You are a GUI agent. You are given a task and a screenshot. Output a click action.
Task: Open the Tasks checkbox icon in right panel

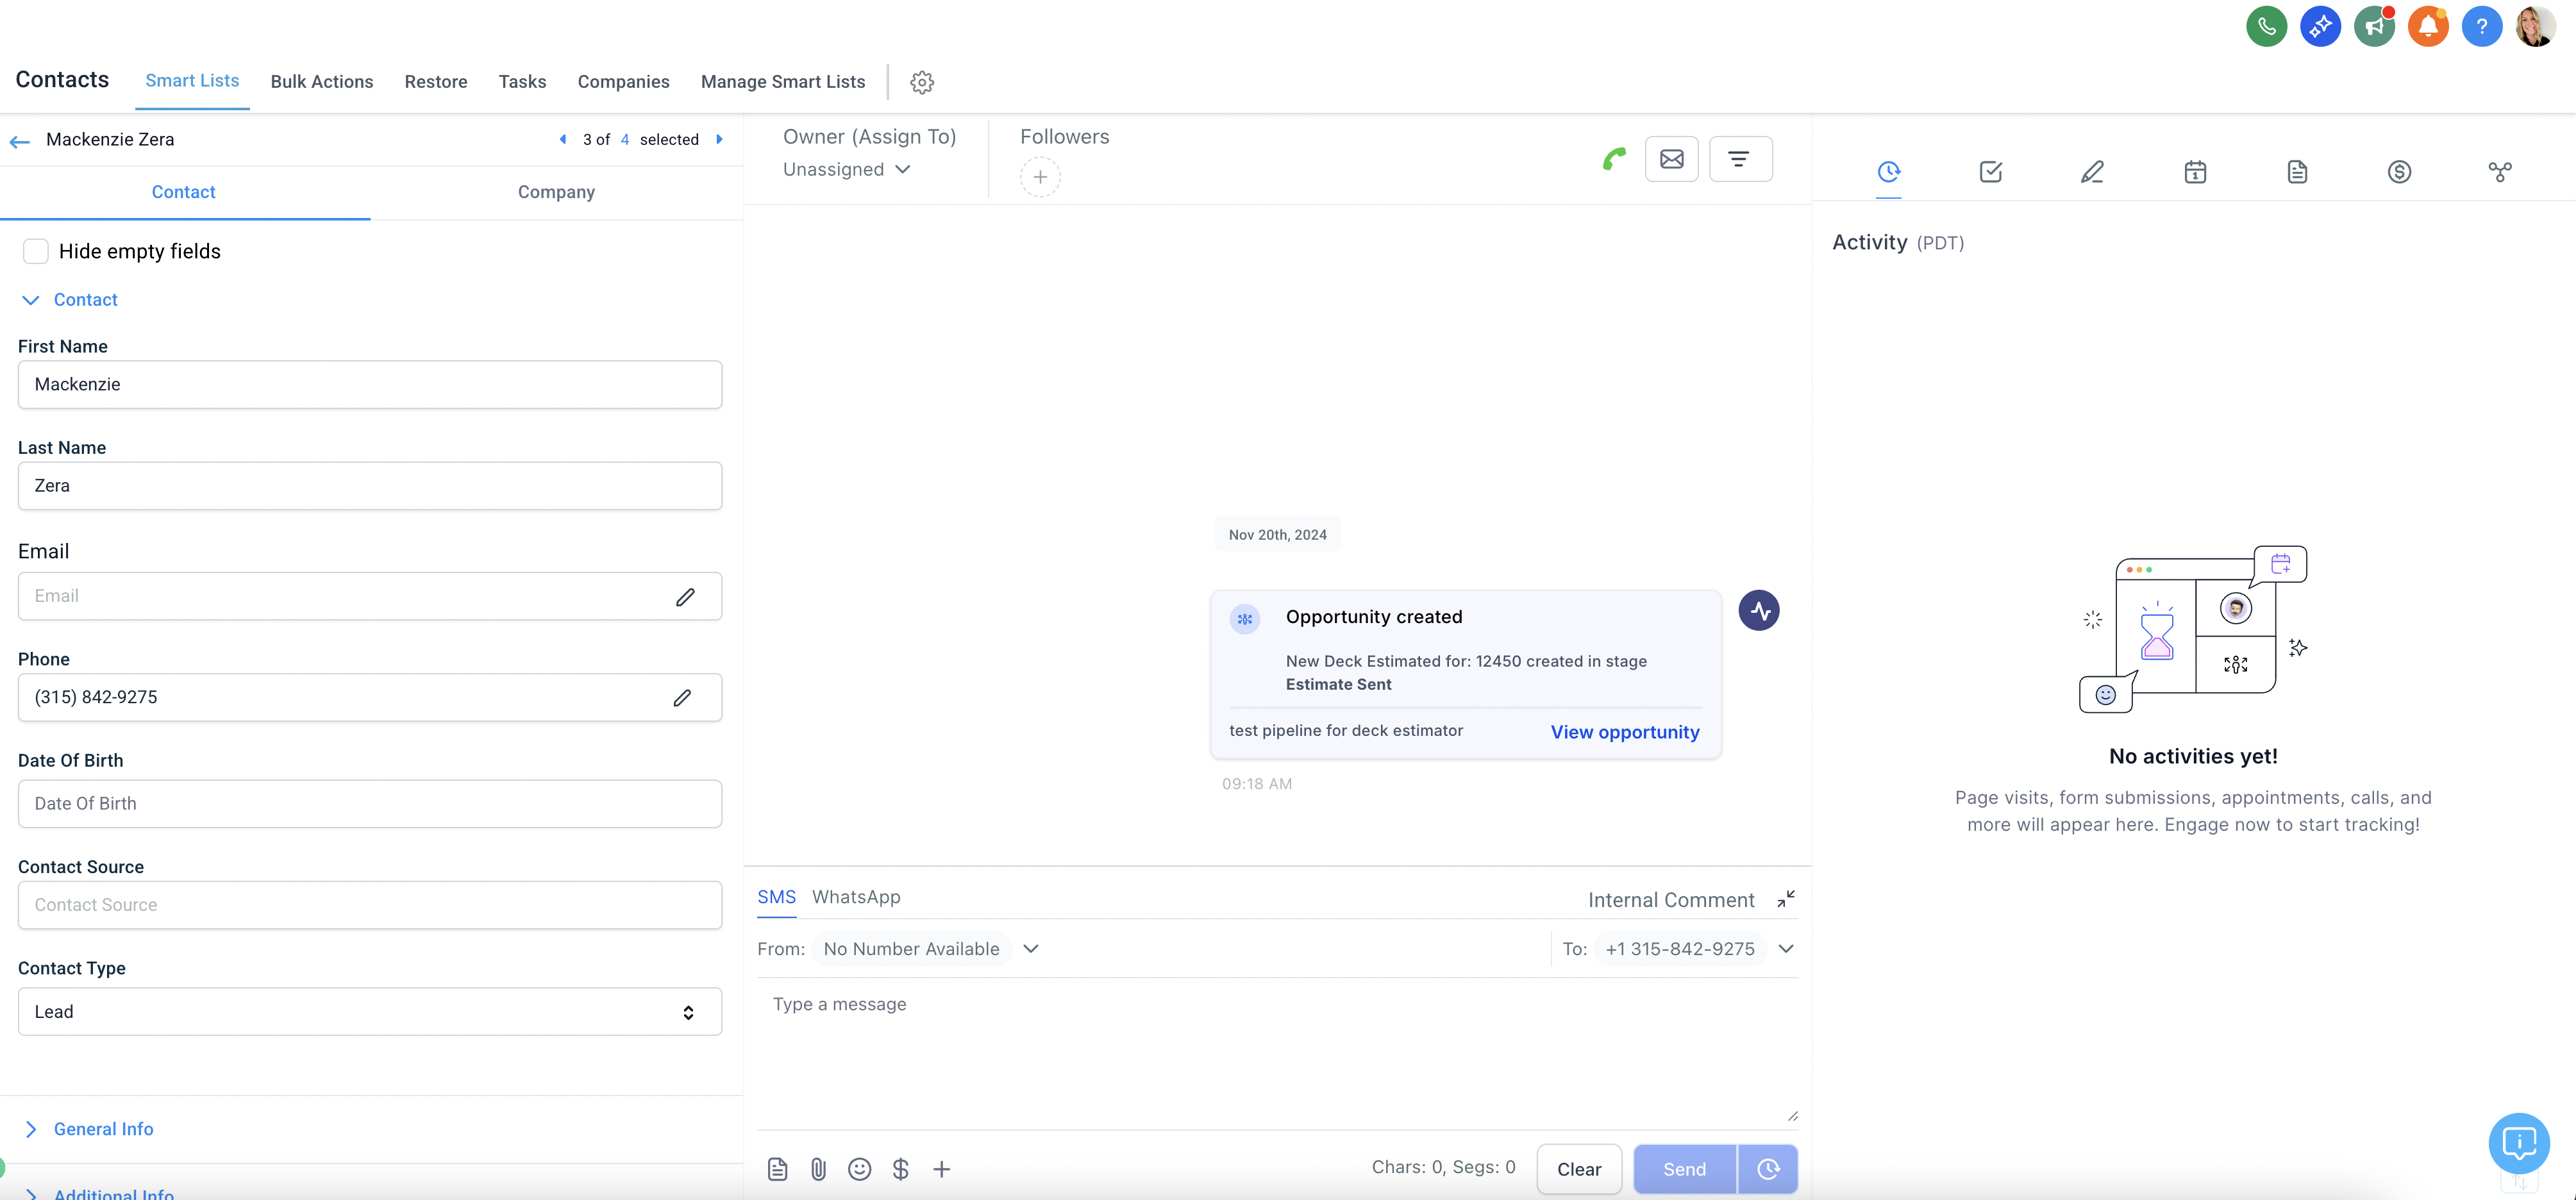pos(1990,172)
